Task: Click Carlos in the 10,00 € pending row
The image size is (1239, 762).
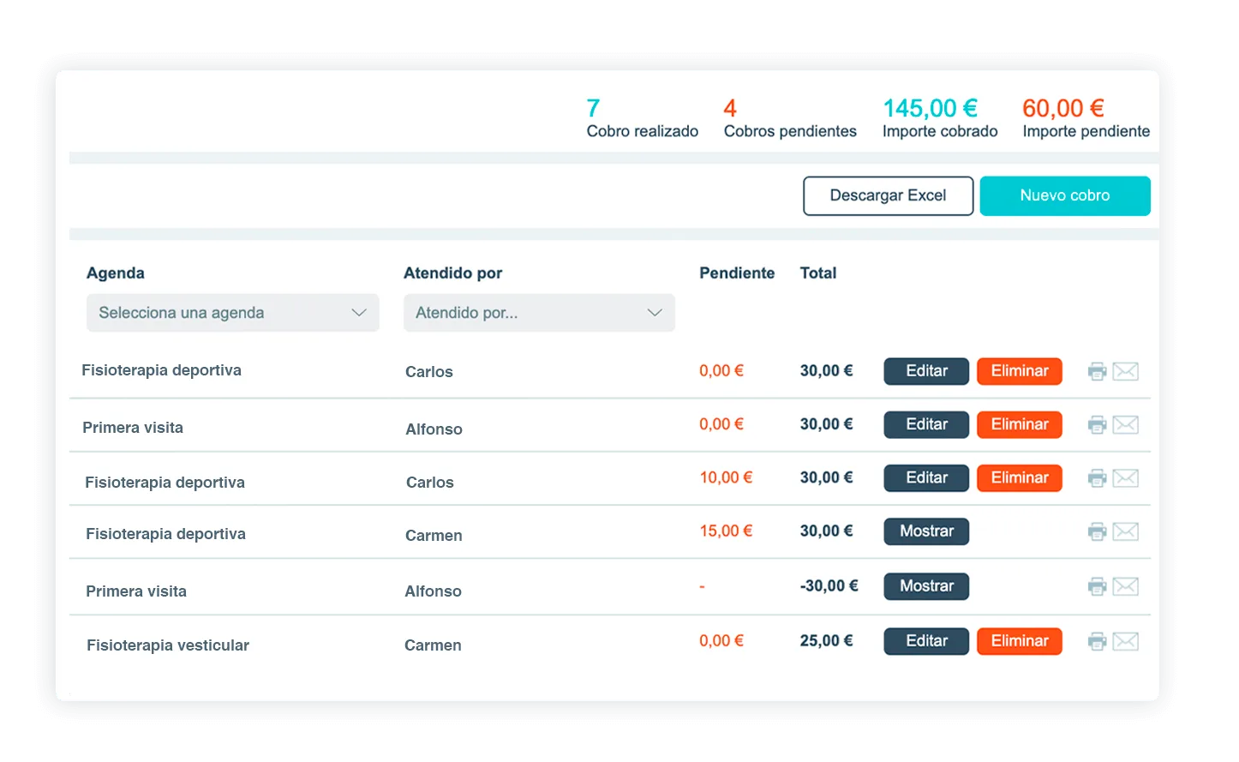Action: point(430,483)
